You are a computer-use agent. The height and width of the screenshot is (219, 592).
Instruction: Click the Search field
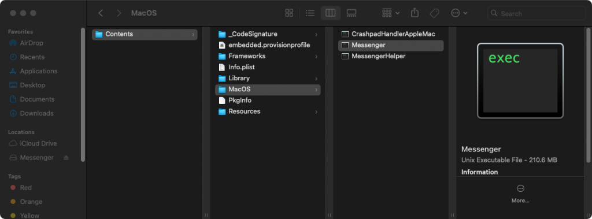[536, 13]
